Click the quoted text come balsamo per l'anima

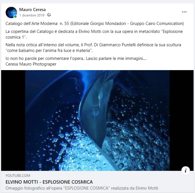(49, 51)
